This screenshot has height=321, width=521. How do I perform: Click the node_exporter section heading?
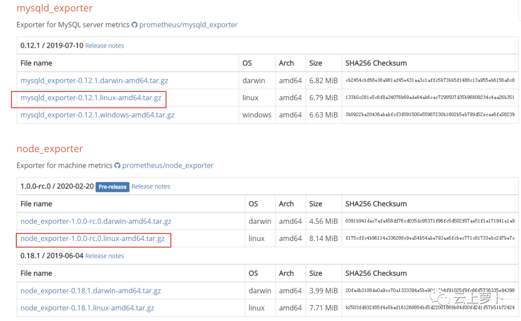pyautogui.click(x=50, y=149)
